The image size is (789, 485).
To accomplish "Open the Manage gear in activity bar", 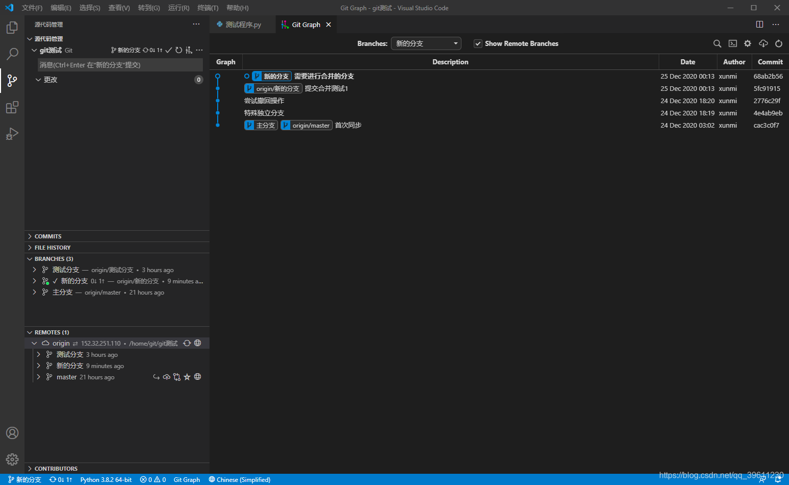I will coord(12,459).
